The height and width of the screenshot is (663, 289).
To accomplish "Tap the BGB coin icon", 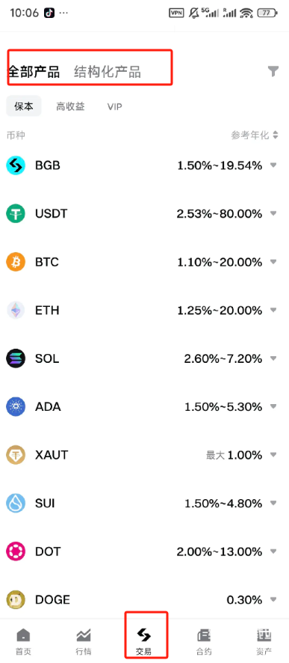I will point(16,165).
